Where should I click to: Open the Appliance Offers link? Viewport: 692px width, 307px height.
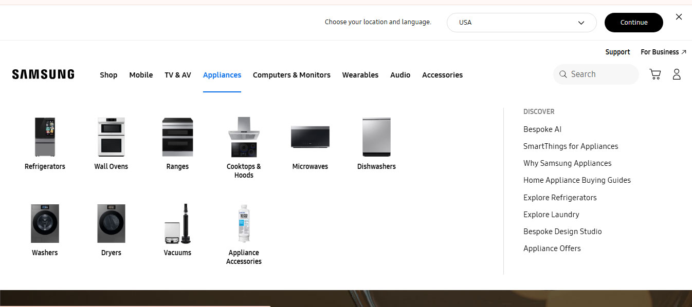552,248
